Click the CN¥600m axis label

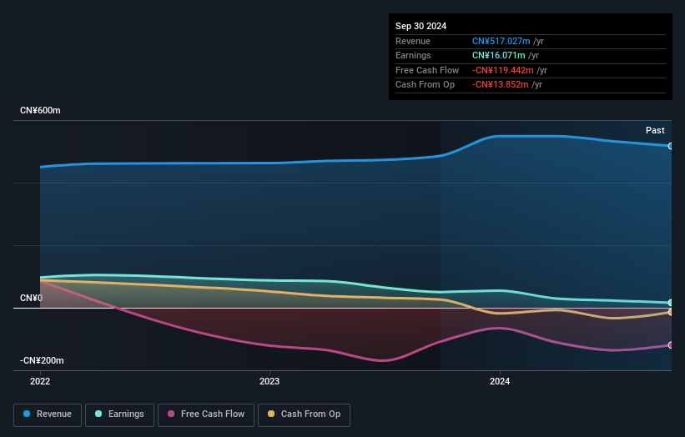[40, 110]
